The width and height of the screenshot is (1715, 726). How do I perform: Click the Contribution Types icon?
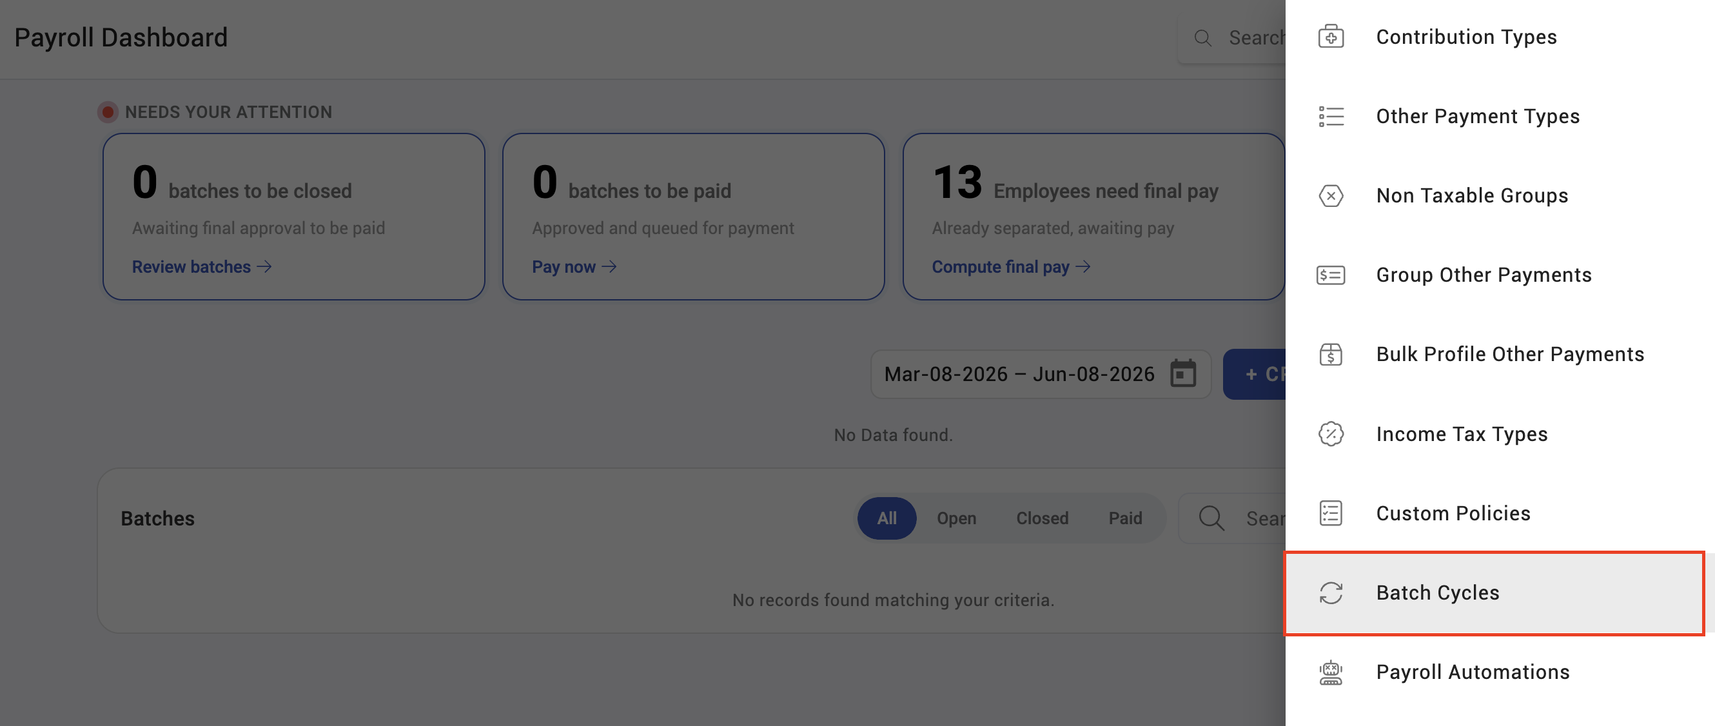pos(1331,37)
